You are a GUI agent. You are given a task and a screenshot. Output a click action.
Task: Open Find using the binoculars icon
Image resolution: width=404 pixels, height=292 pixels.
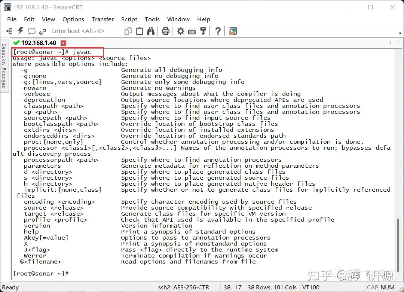pyautogui.click(x=151, y=31)
